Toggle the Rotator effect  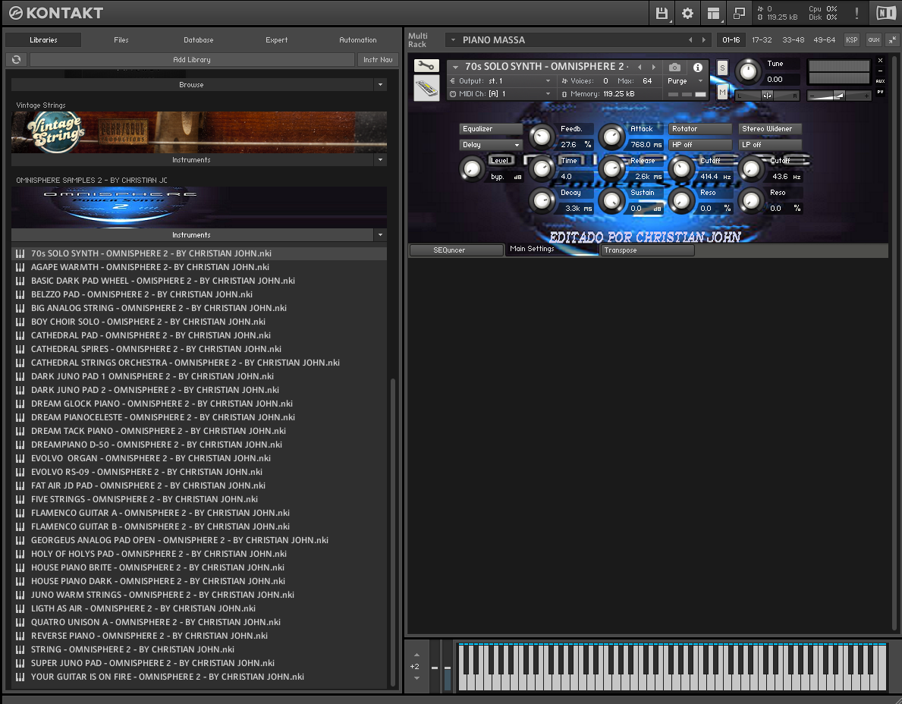point(700,129)
